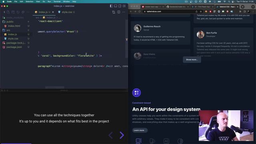Open a new browser tab
Screen dimensions: 256x144
(243, 7)
